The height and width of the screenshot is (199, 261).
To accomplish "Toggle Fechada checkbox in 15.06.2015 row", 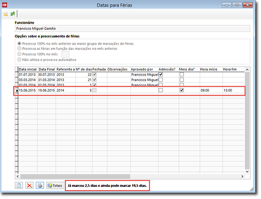I will point(95,90).
